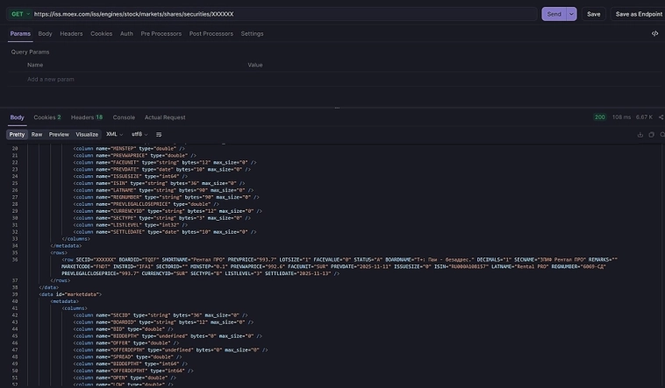Select the Visualize response view

tap(87, 135)
